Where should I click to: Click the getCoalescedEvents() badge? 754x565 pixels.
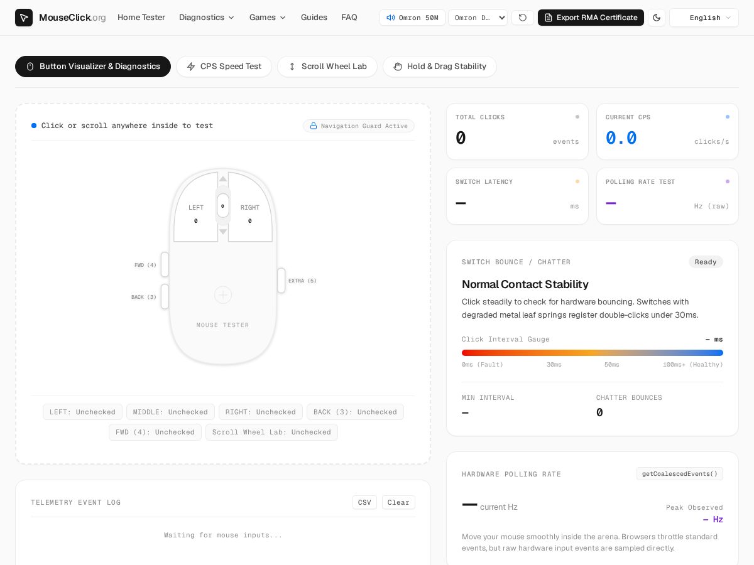pos(680,474)
